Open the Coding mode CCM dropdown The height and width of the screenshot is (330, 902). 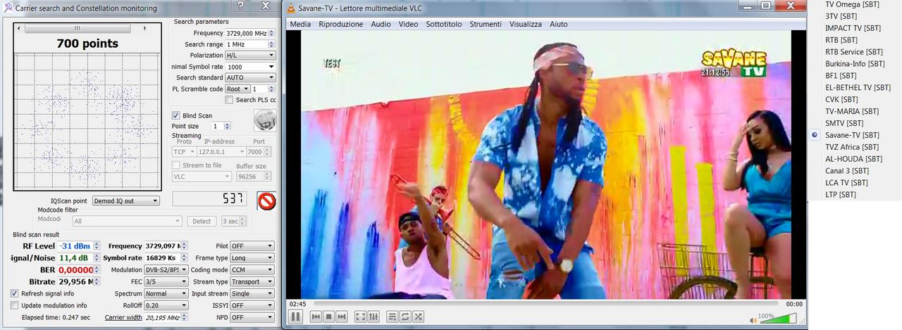252,269
